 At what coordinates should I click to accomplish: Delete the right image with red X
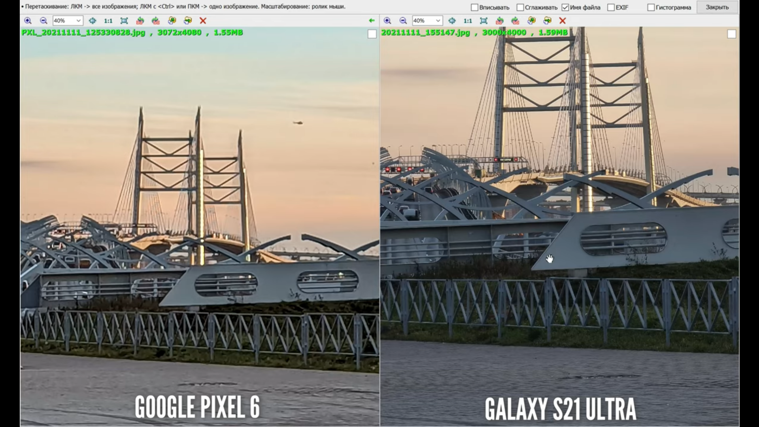563,21
